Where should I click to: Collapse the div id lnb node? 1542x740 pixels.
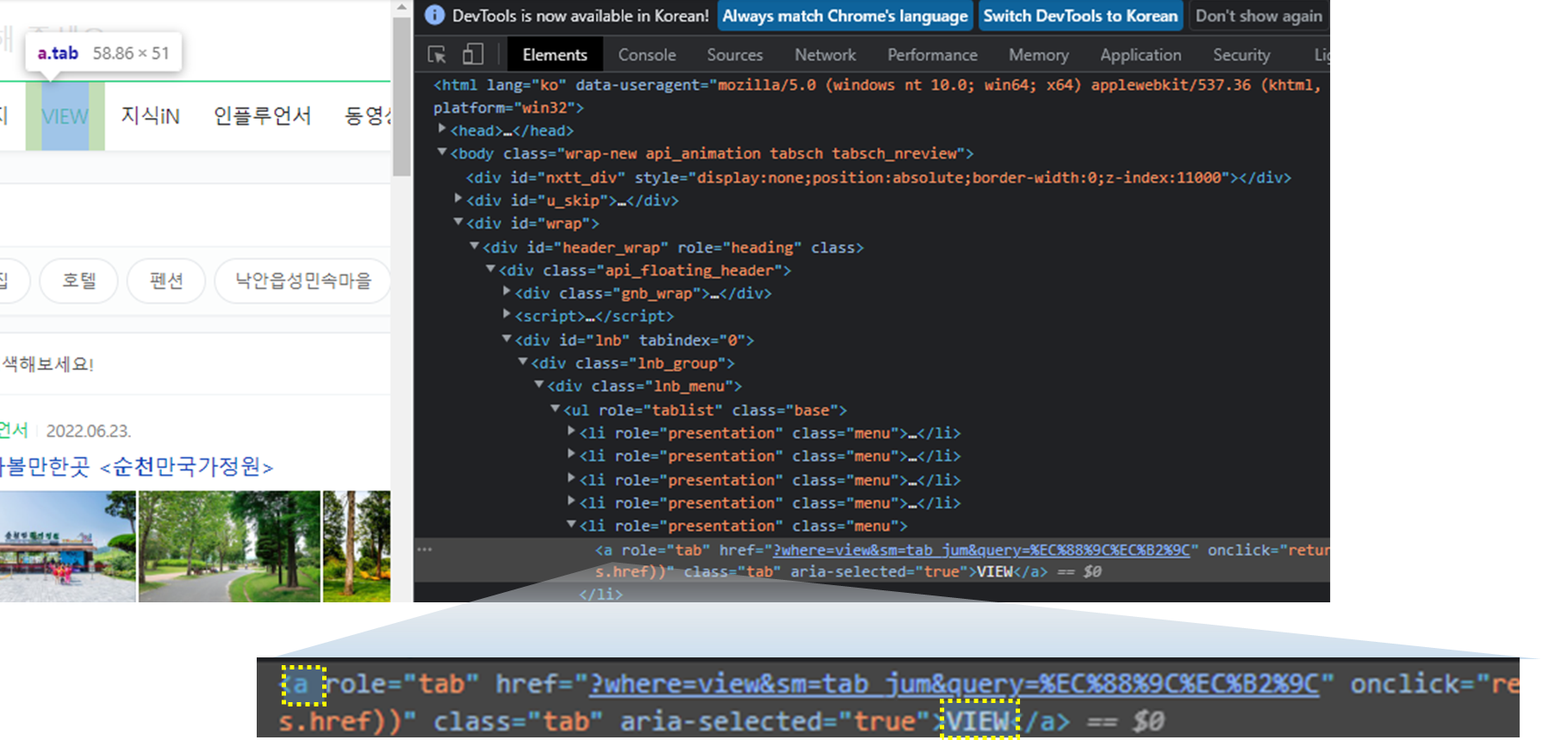click(x=507, y=338)
